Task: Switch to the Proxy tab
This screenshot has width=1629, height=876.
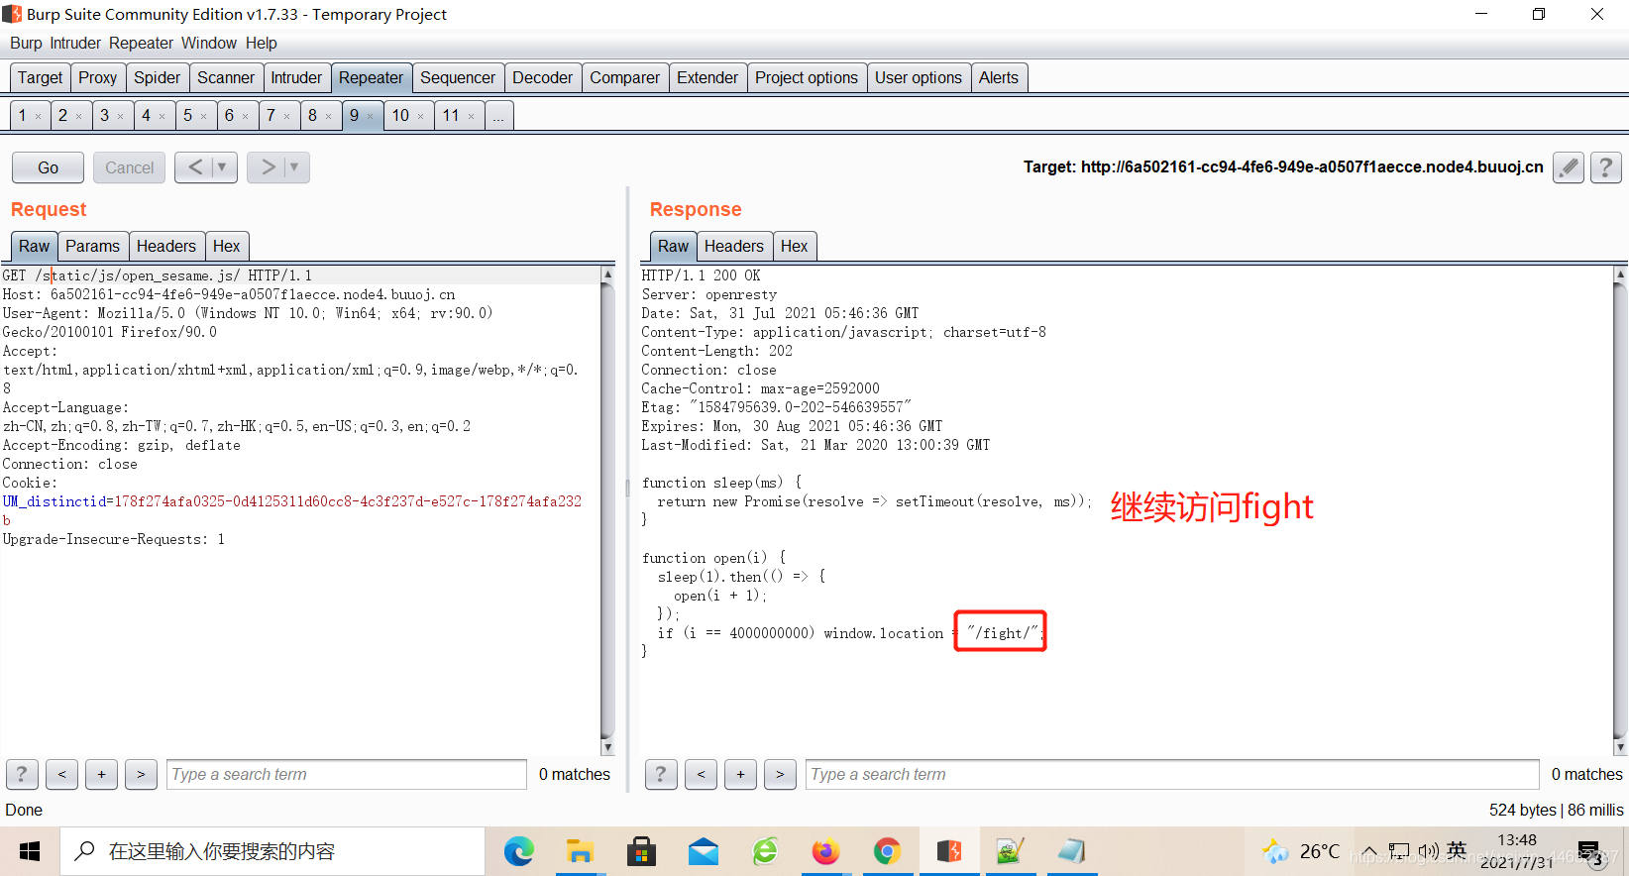Action: 98,77
